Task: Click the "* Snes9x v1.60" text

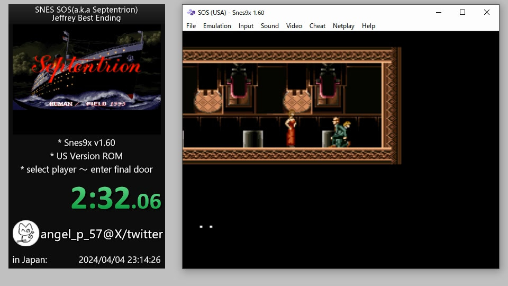Action: click(86, 142)
